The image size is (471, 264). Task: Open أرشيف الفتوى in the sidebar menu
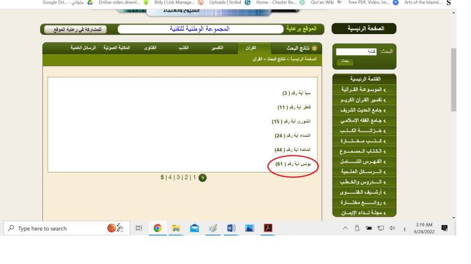click(364, 192)
